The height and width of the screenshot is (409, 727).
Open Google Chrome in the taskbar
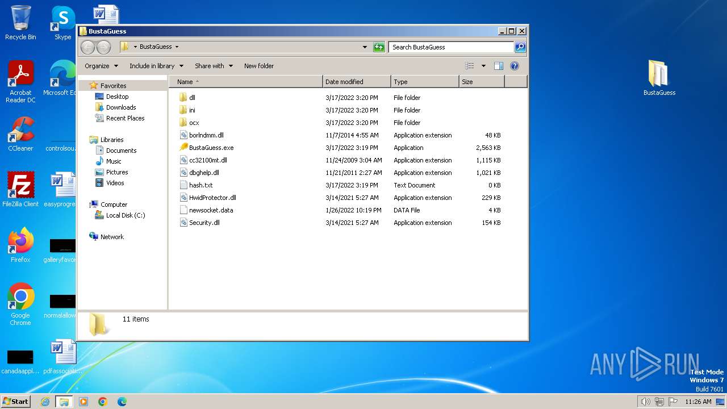pyautogui.click(x=103, y=402)
